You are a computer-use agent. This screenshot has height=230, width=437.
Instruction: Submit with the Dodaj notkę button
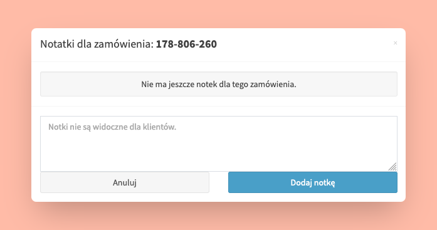click(313, 182)
